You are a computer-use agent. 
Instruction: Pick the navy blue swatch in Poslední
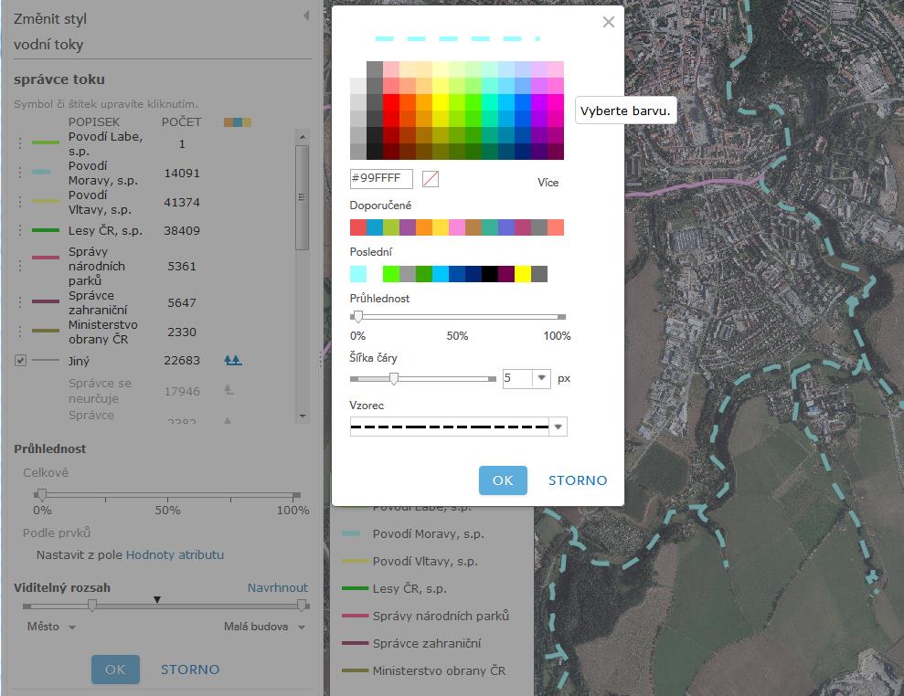click(x=473, y=274)
